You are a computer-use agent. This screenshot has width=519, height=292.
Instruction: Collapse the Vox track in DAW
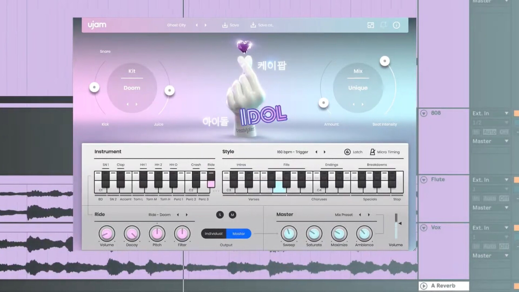click(424, 228)
